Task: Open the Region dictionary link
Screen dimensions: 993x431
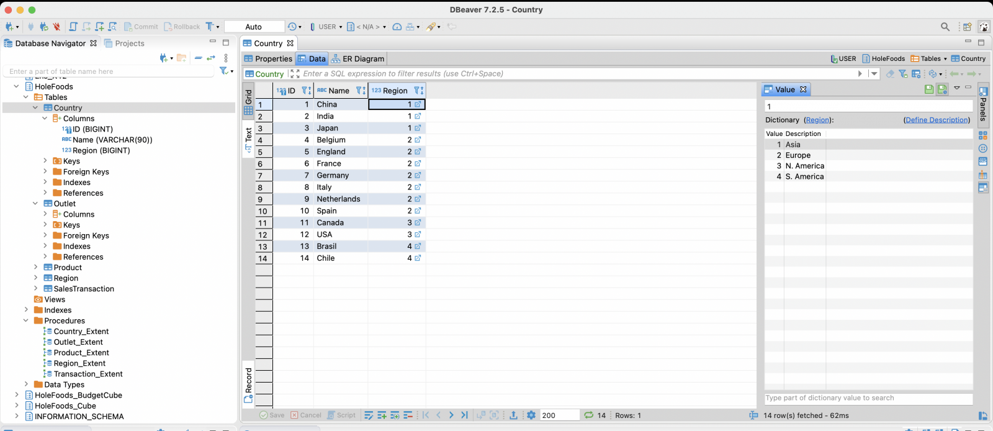Action: pos(817,120)
